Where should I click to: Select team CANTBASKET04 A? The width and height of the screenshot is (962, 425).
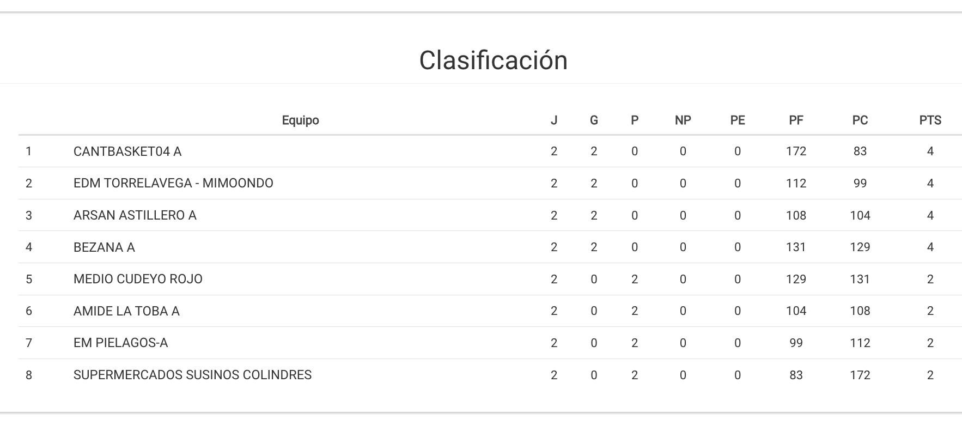pyautogui.click(x=127, y=151)
